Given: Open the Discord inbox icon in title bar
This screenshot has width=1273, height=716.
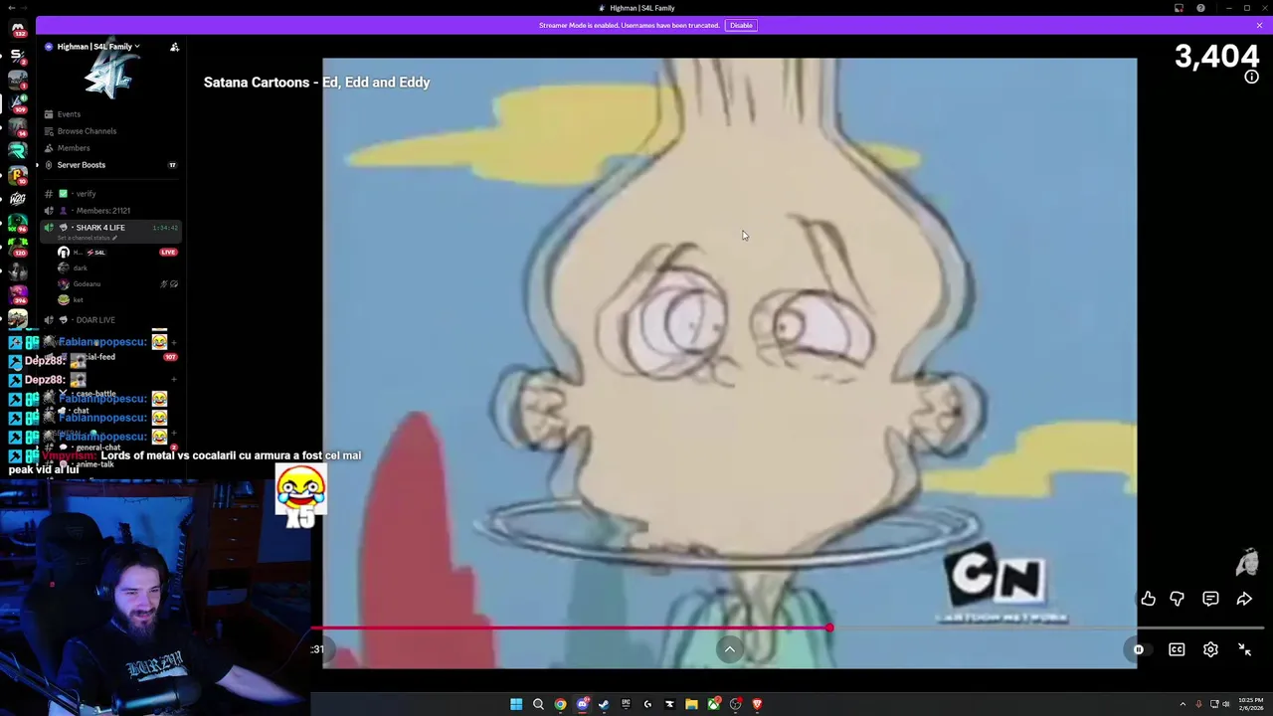Looking at the screenshot, I should click(x=1179, y=8).
